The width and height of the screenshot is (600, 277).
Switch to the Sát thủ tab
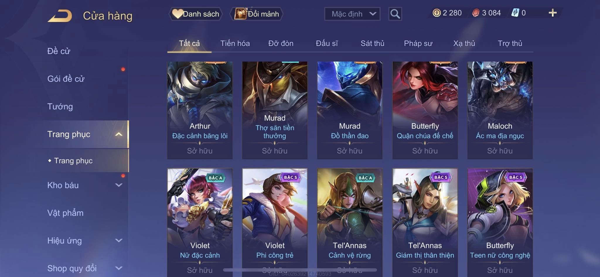(x=372, y=43)
